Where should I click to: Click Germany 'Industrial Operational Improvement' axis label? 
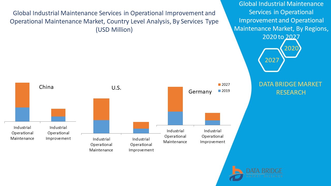(212, 136)
